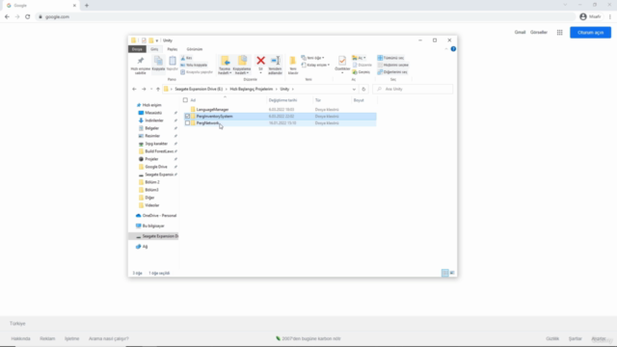Click the Explorer forward arrow button
617x347 pixels.
click(144, 90)
